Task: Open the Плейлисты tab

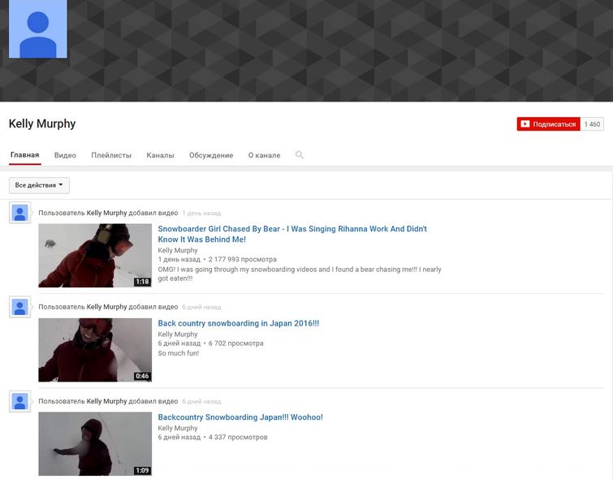Action: 111,155
